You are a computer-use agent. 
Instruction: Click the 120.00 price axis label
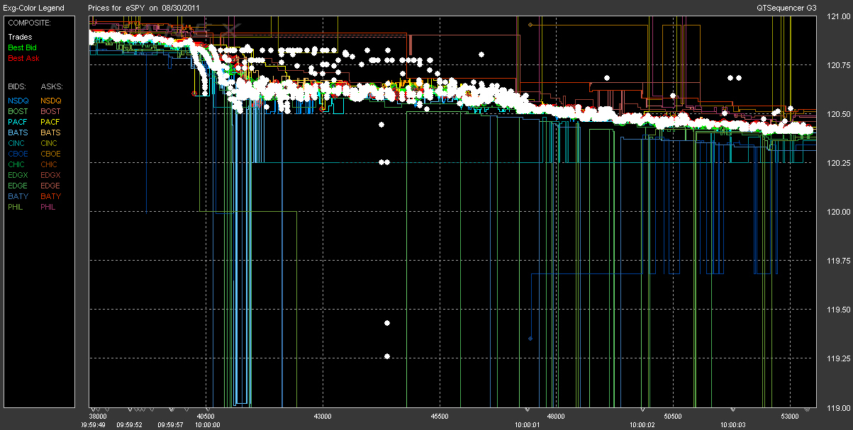[838, 212]
